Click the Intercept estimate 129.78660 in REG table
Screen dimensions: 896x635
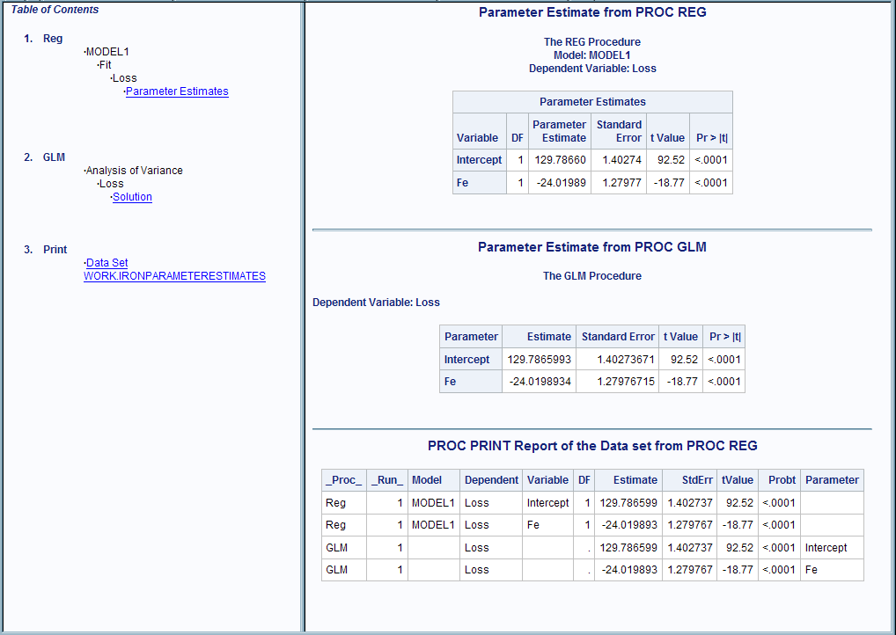coord(559,160)
